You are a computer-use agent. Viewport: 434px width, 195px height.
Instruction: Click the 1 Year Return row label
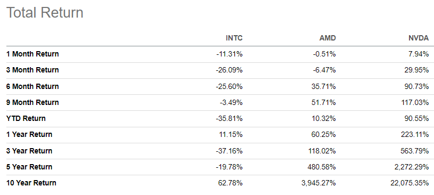click(29, 135)
